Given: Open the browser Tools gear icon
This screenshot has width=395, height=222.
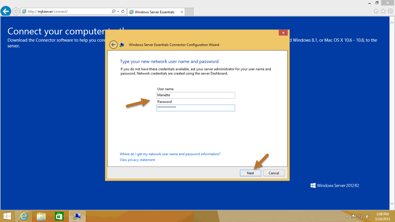Looking at the screenshot, I should (x=390, y=11).
